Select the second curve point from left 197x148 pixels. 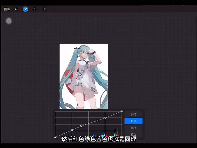point(72,130)
